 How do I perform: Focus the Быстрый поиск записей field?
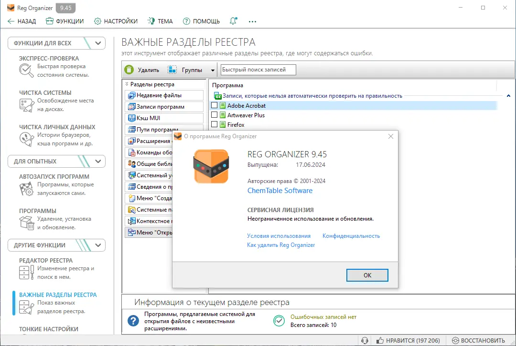(258, 70)
